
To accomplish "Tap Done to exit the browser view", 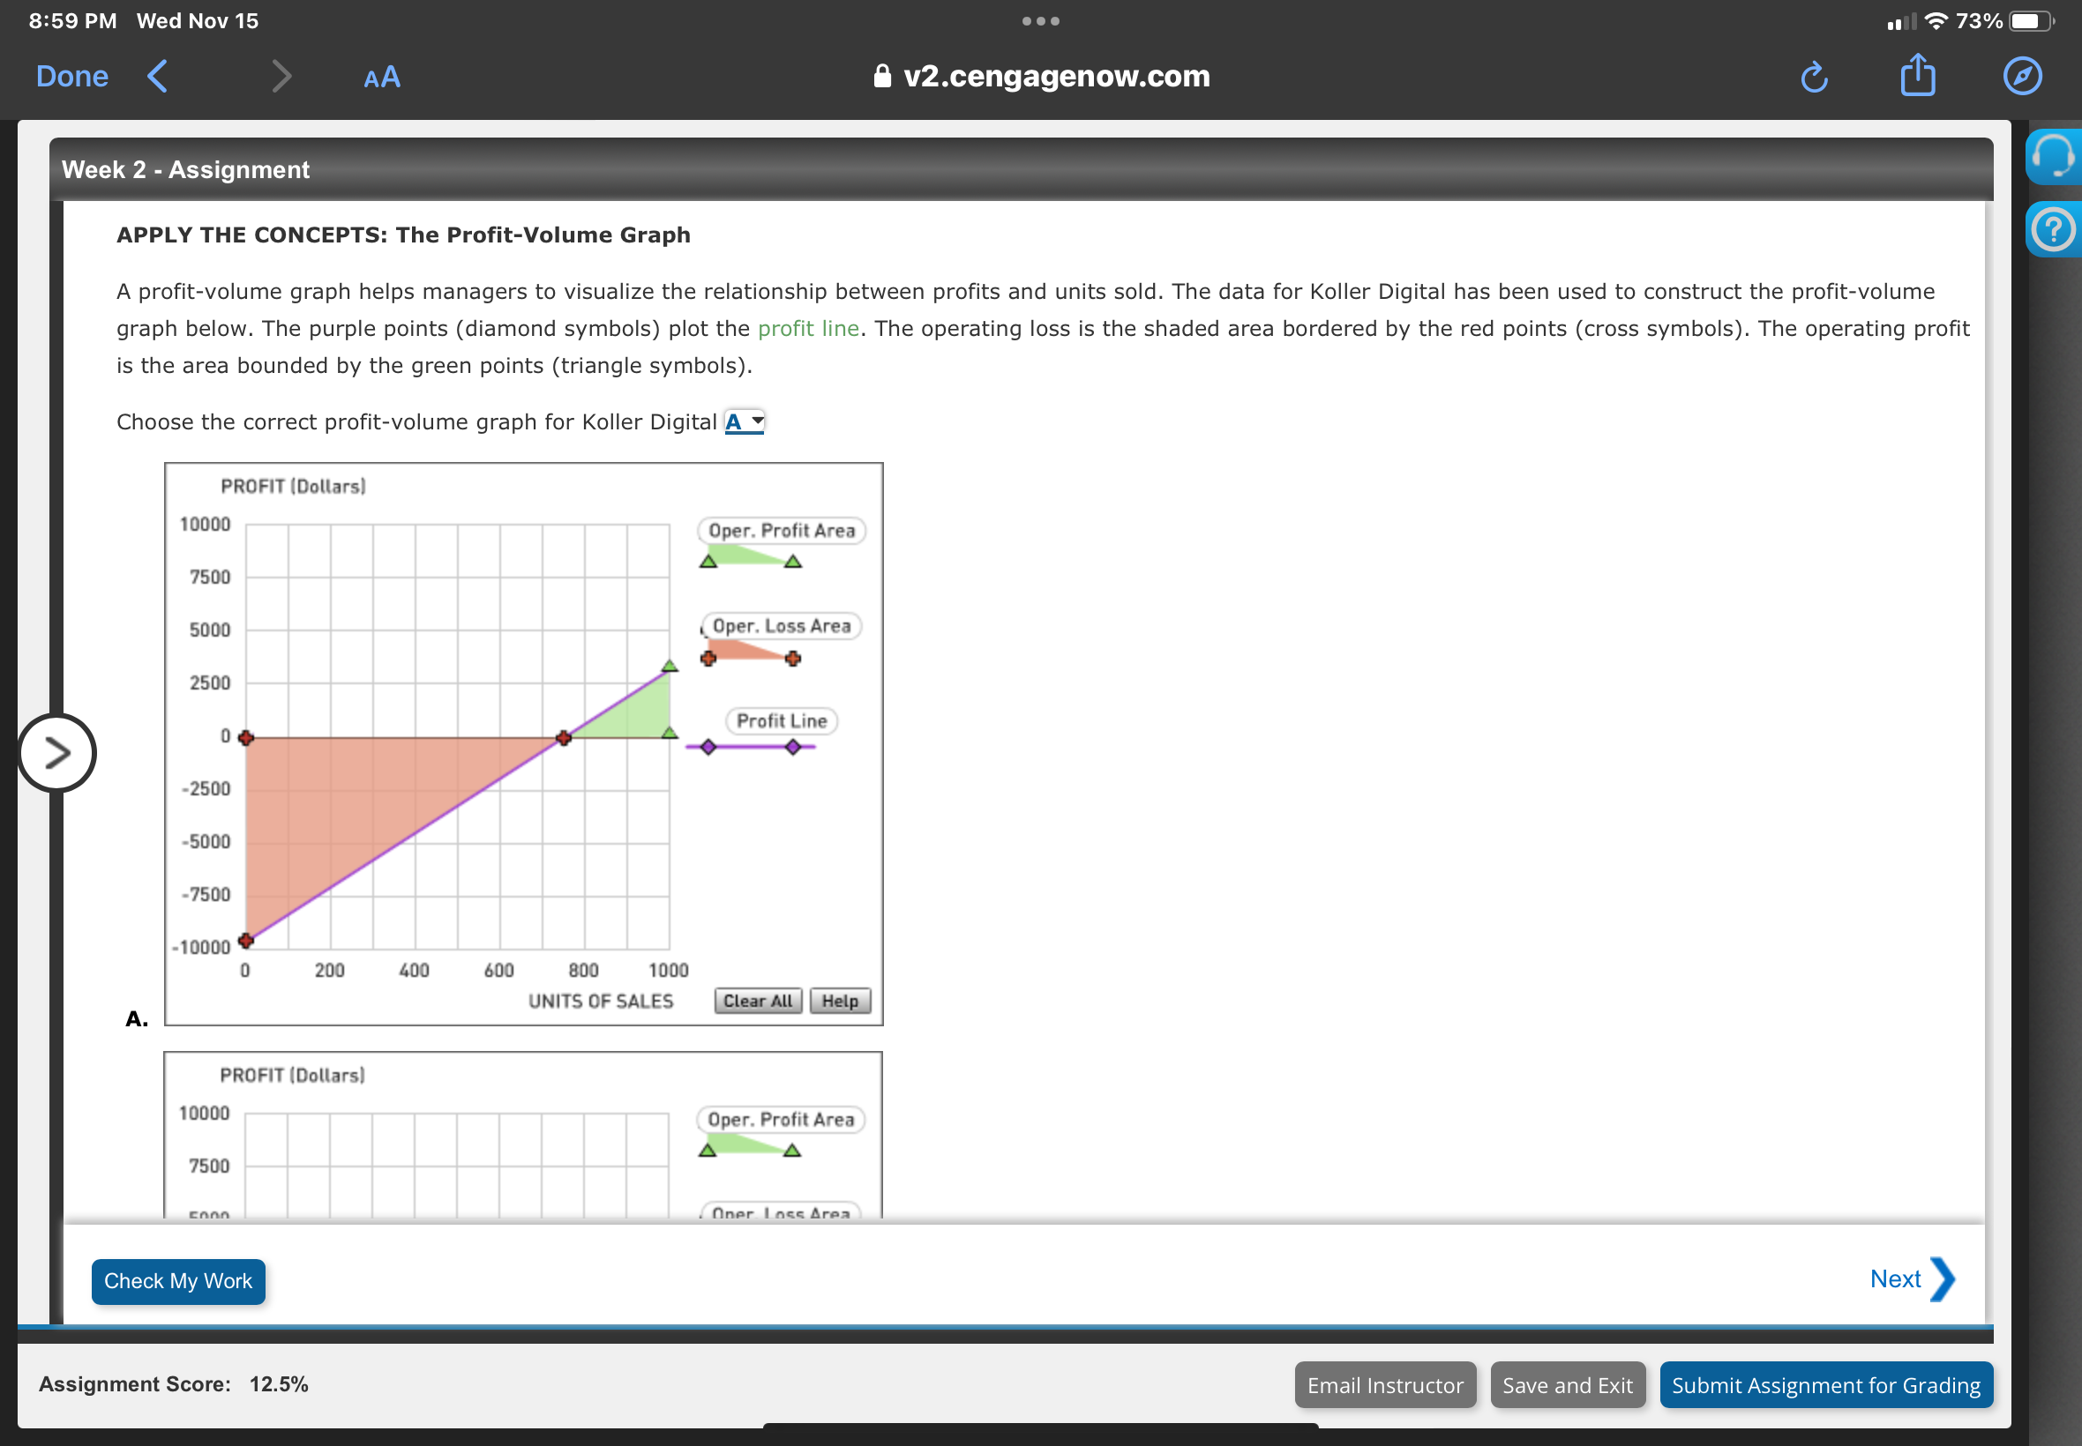I will (71, 76).
